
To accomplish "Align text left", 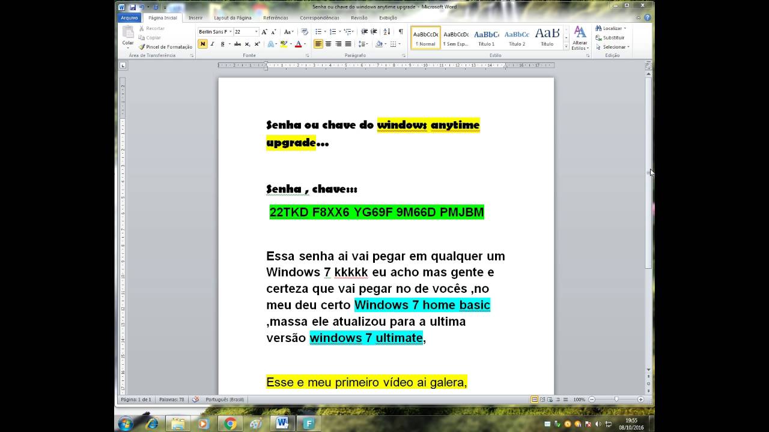I will [318, 44].
